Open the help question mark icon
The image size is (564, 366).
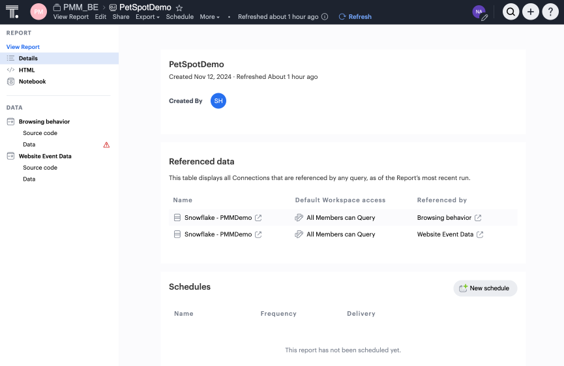pos(550,11)
